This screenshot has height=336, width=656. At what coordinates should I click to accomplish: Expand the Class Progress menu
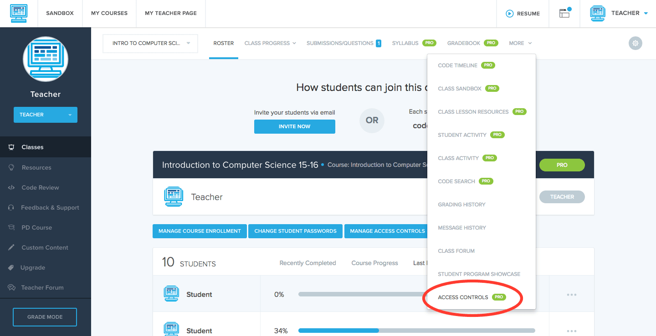click(270, 43)
